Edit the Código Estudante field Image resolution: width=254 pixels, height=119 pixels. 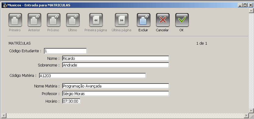click(x=65, y=51)
